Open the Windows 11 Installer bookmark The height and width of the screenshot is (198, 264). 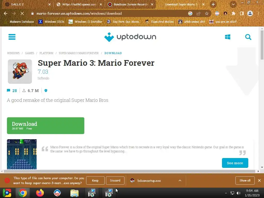tap(86, 22)
